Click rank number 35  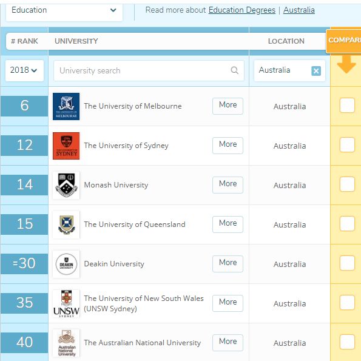click(x=24, y=303)
